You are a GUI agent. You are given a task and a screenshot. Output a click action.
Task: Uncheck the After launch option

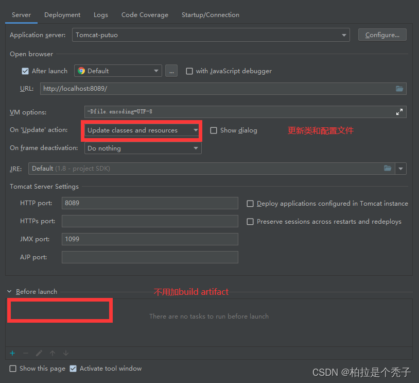tap(25, 71)
